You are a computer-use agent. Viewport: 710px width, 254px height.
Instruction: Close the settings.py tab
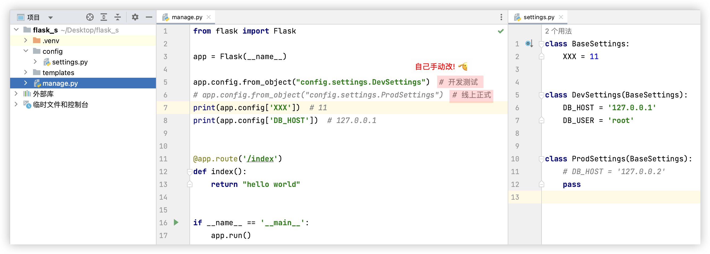click(561, 17)
